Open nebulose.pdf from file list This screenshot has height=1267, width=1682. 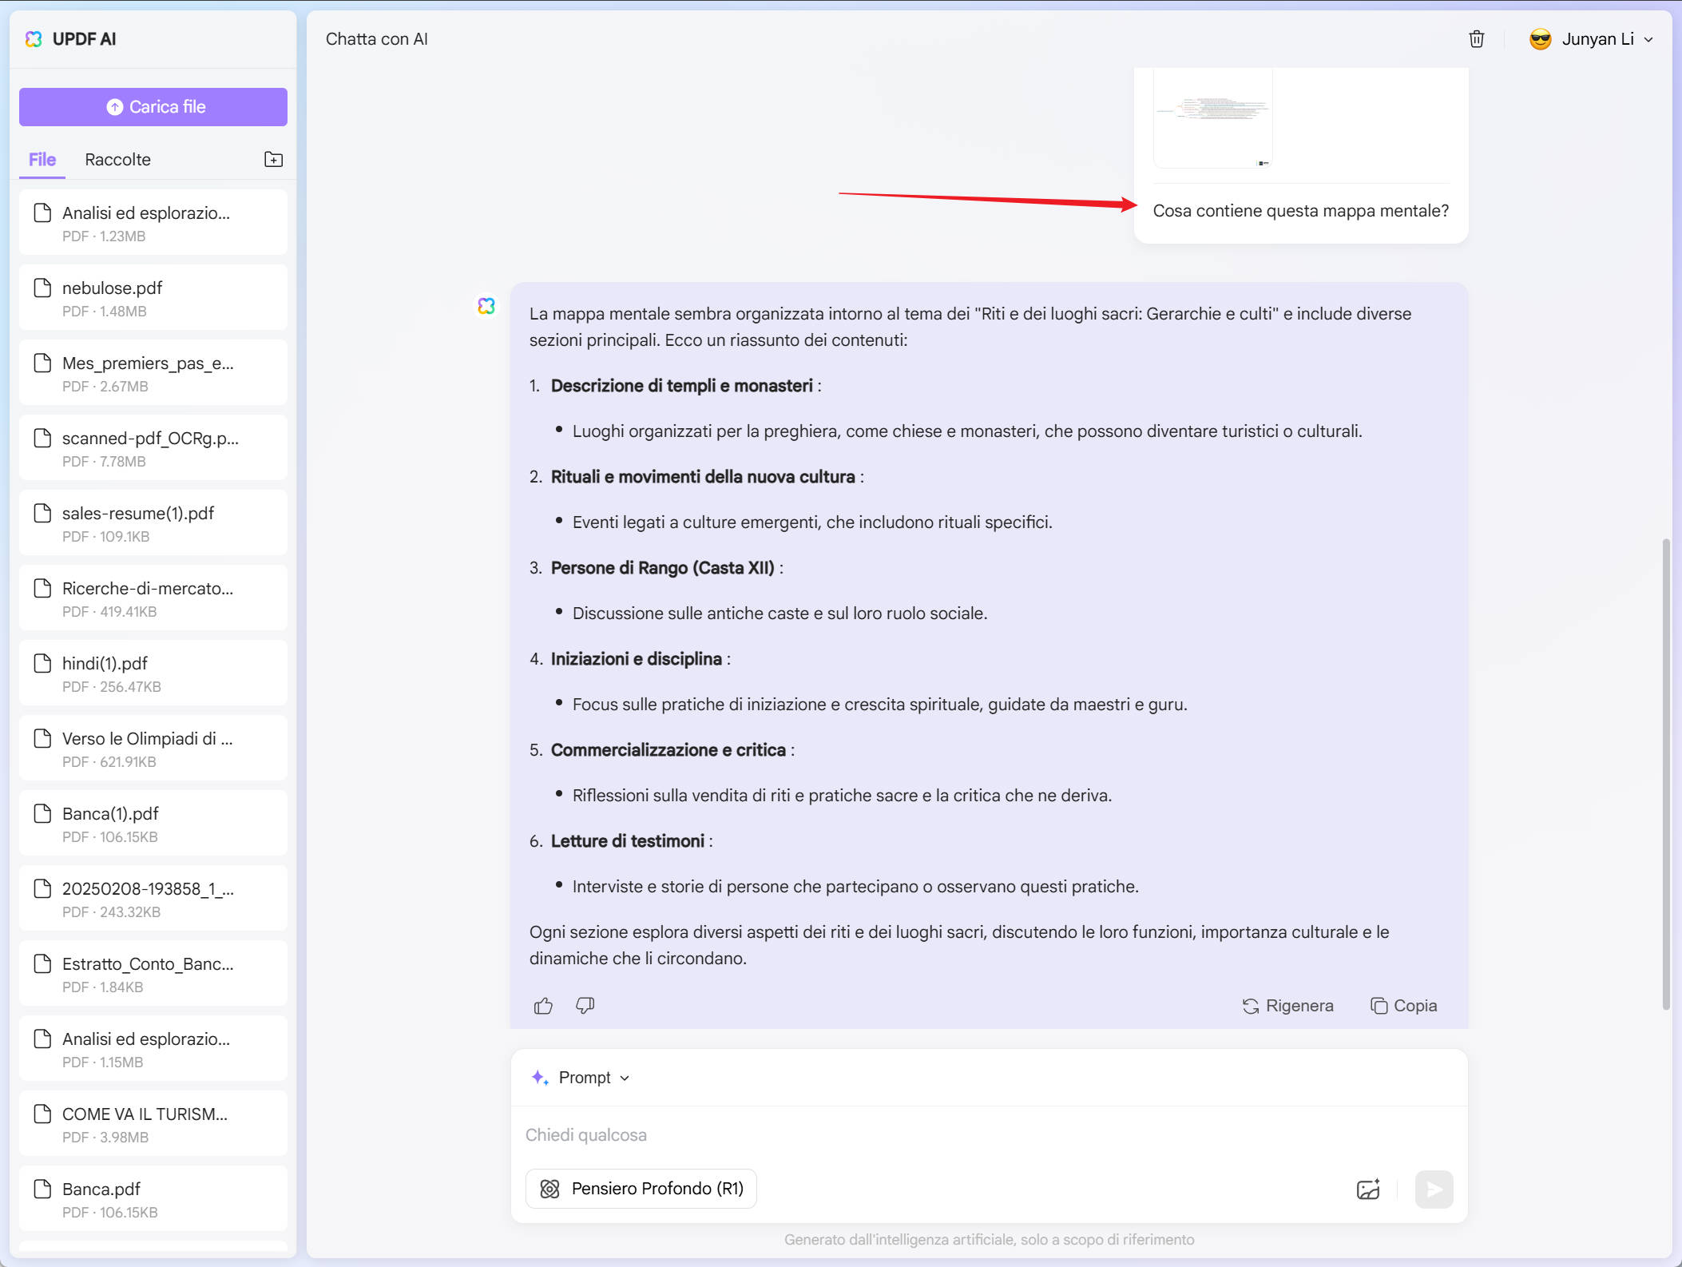[153, 298]
